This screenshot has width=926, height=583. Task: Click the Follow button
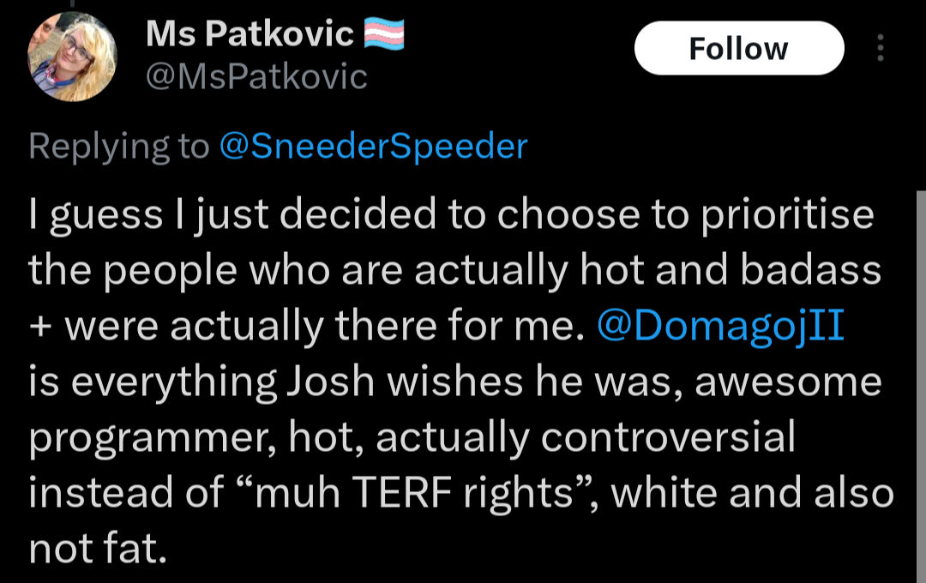click(x=738, y=48)
